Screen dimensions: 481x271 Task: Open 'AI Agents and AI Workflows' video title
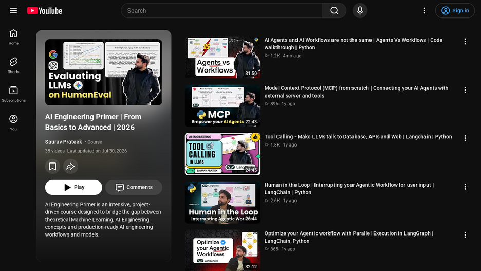(354, 44)
